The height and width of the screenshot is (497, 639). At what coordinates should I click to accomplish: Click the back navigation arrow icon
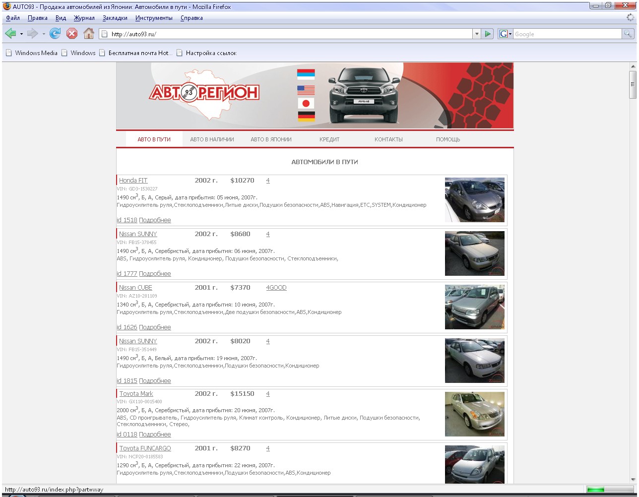pyautogui.click(x=10, y=34)
